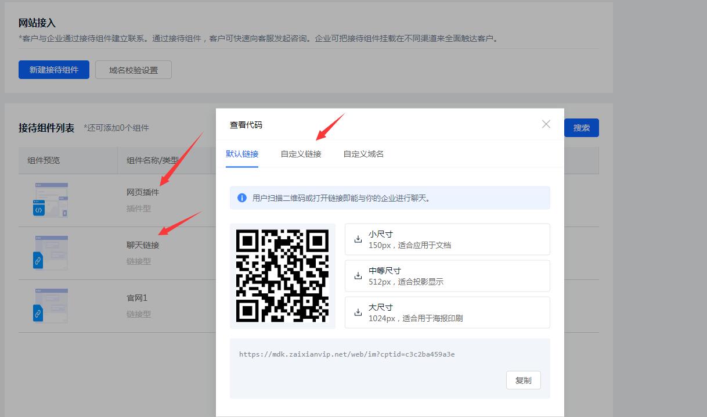Click the 网页插件 component name
The image size is (707, 417).
tap(143, 192)
